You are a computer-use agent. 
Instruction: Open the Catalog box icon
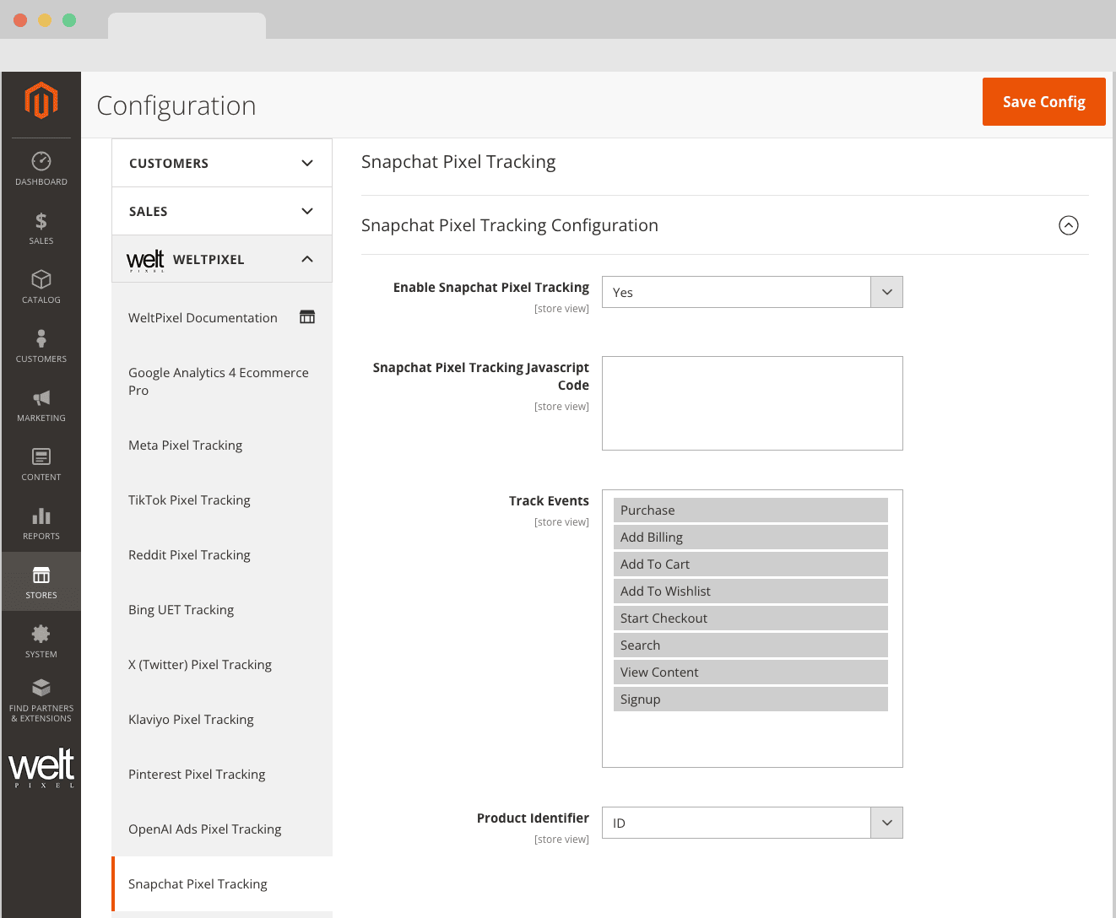pos(41,279)
